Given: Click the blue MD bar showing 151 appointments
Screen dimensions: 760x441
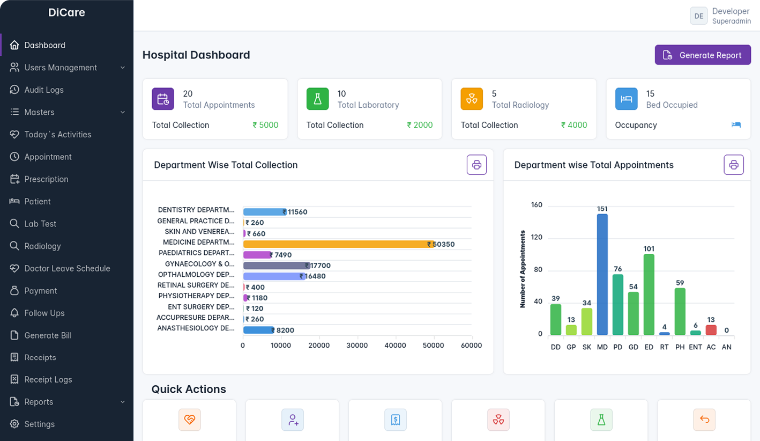Looking at the screenshot, I should click(602, 274).
